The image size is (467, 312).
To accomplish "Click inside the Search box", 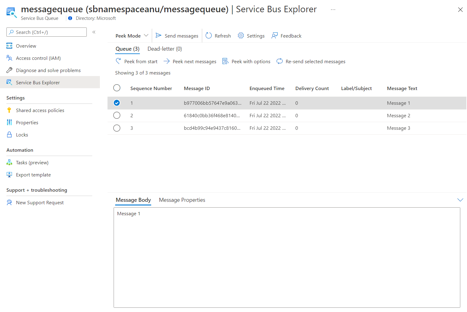I will pyautogui.click(x=46, y=32).
